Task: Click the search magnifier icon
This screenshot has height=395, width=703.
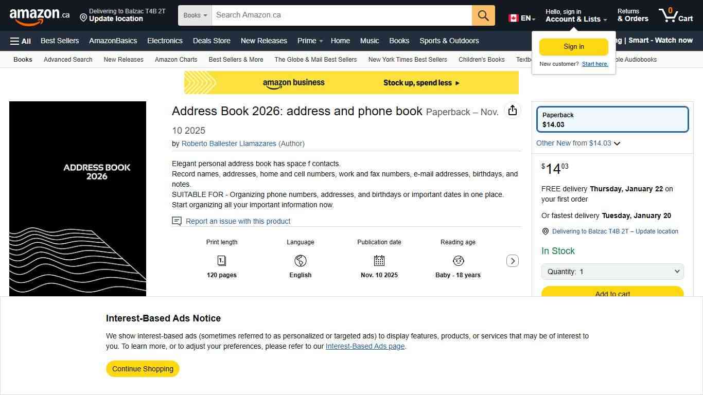Action: tap(482, 15)
